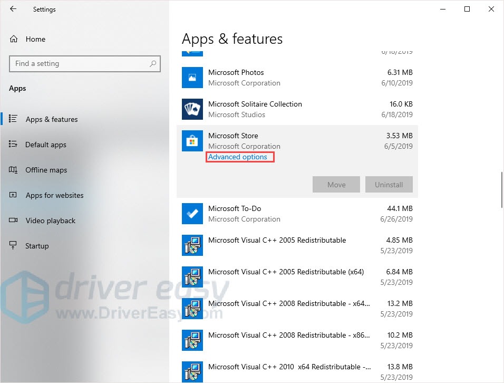Minimize the Settings window

(443, 9)
